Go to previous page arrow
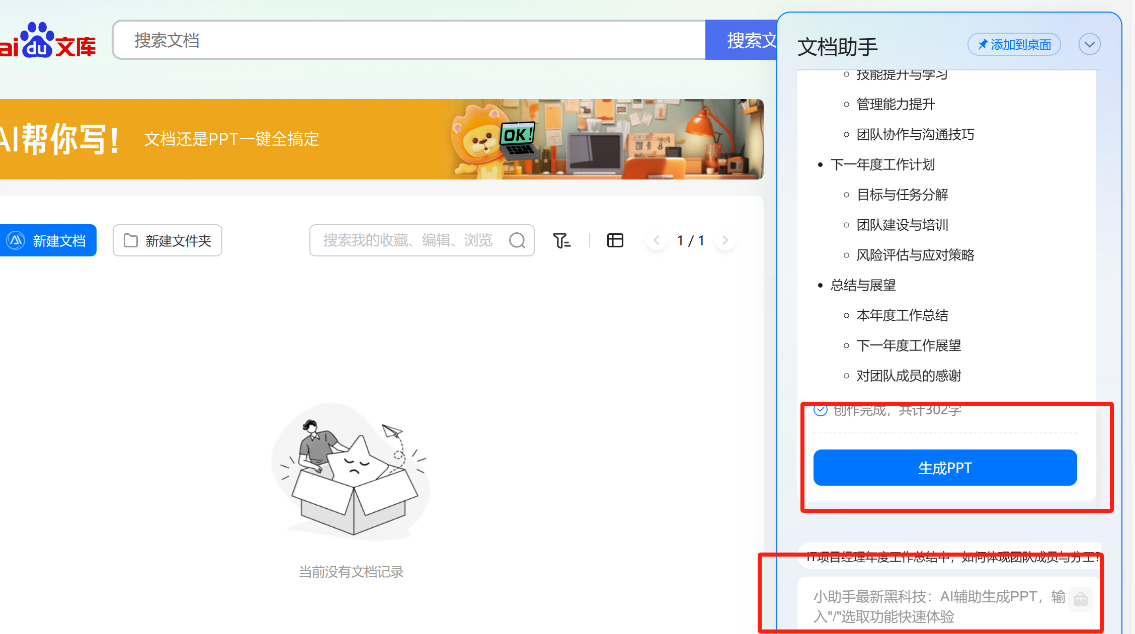1135x634 pixels. 657,240
